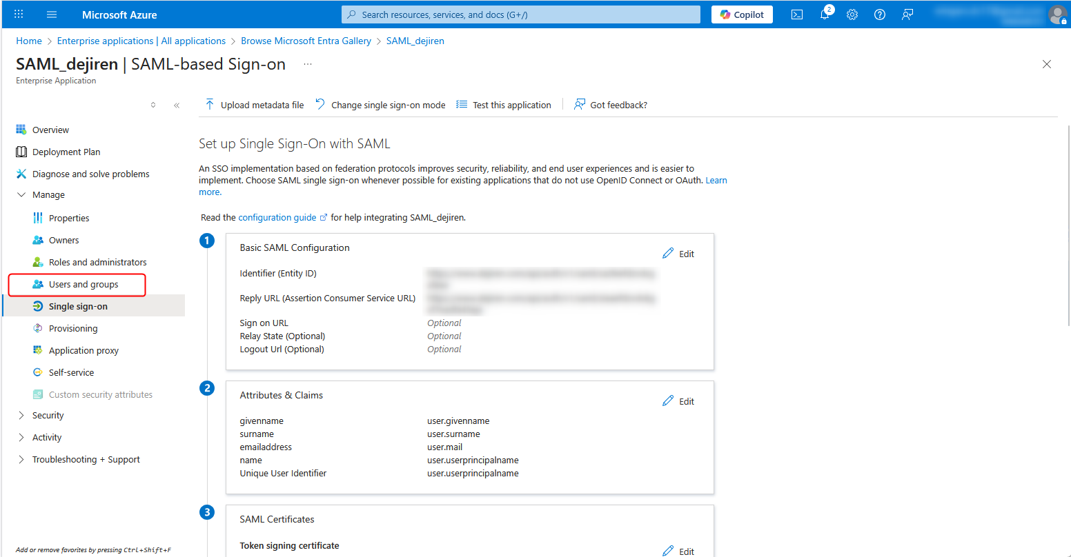Follow the Learn more link
The image size is (1071, 557).
[716, 181]
